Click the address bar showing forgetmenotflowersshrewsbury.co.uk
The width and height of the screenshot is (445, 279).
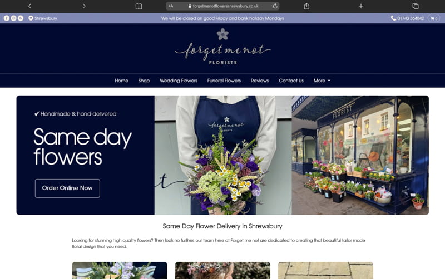click(222, 6)
